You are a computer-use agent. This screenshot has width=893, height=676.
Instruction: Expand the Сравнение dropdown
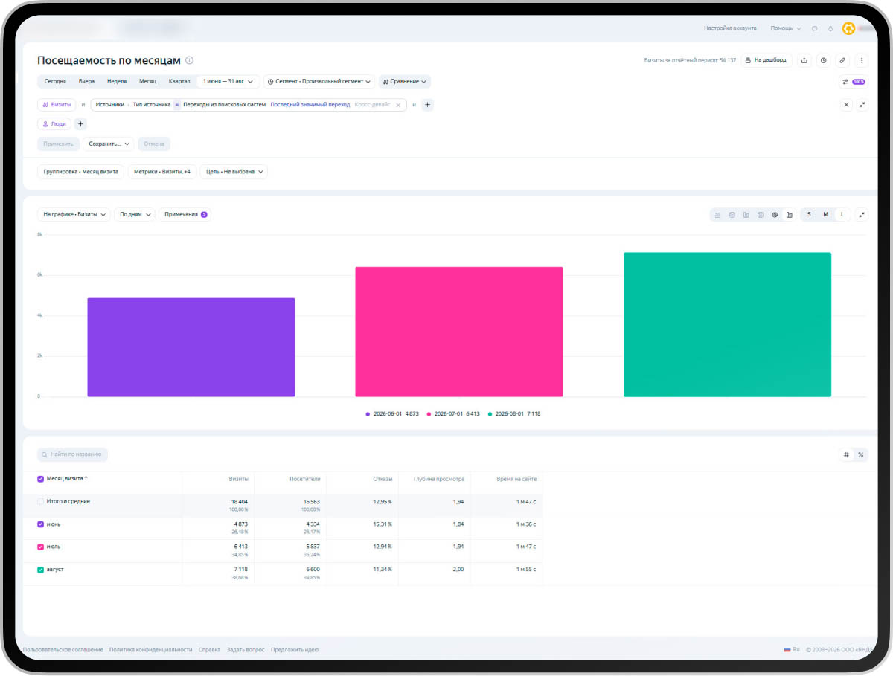(x=405, y=82)
